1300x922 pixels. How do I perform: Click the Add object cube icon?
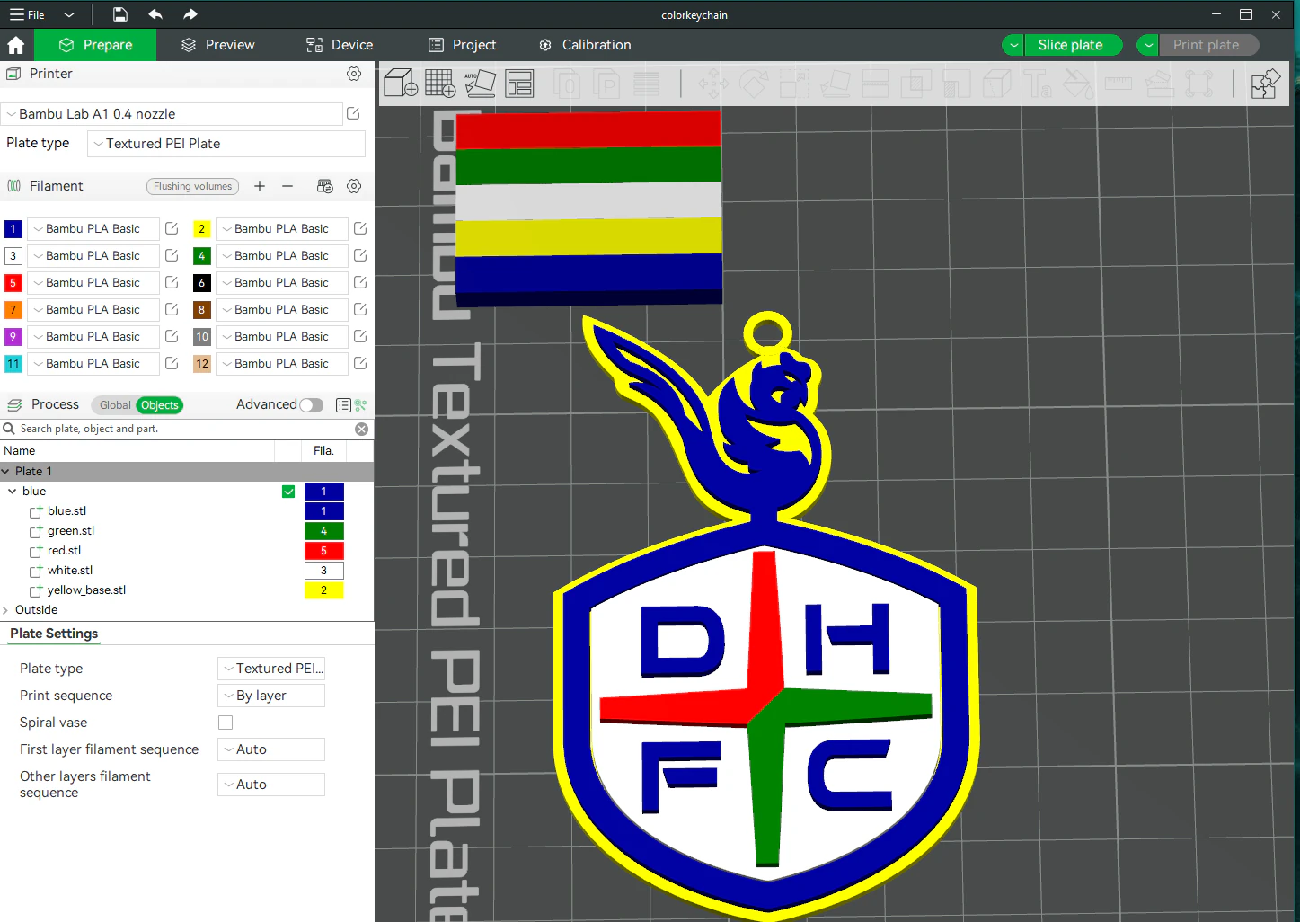coord(401,84)
